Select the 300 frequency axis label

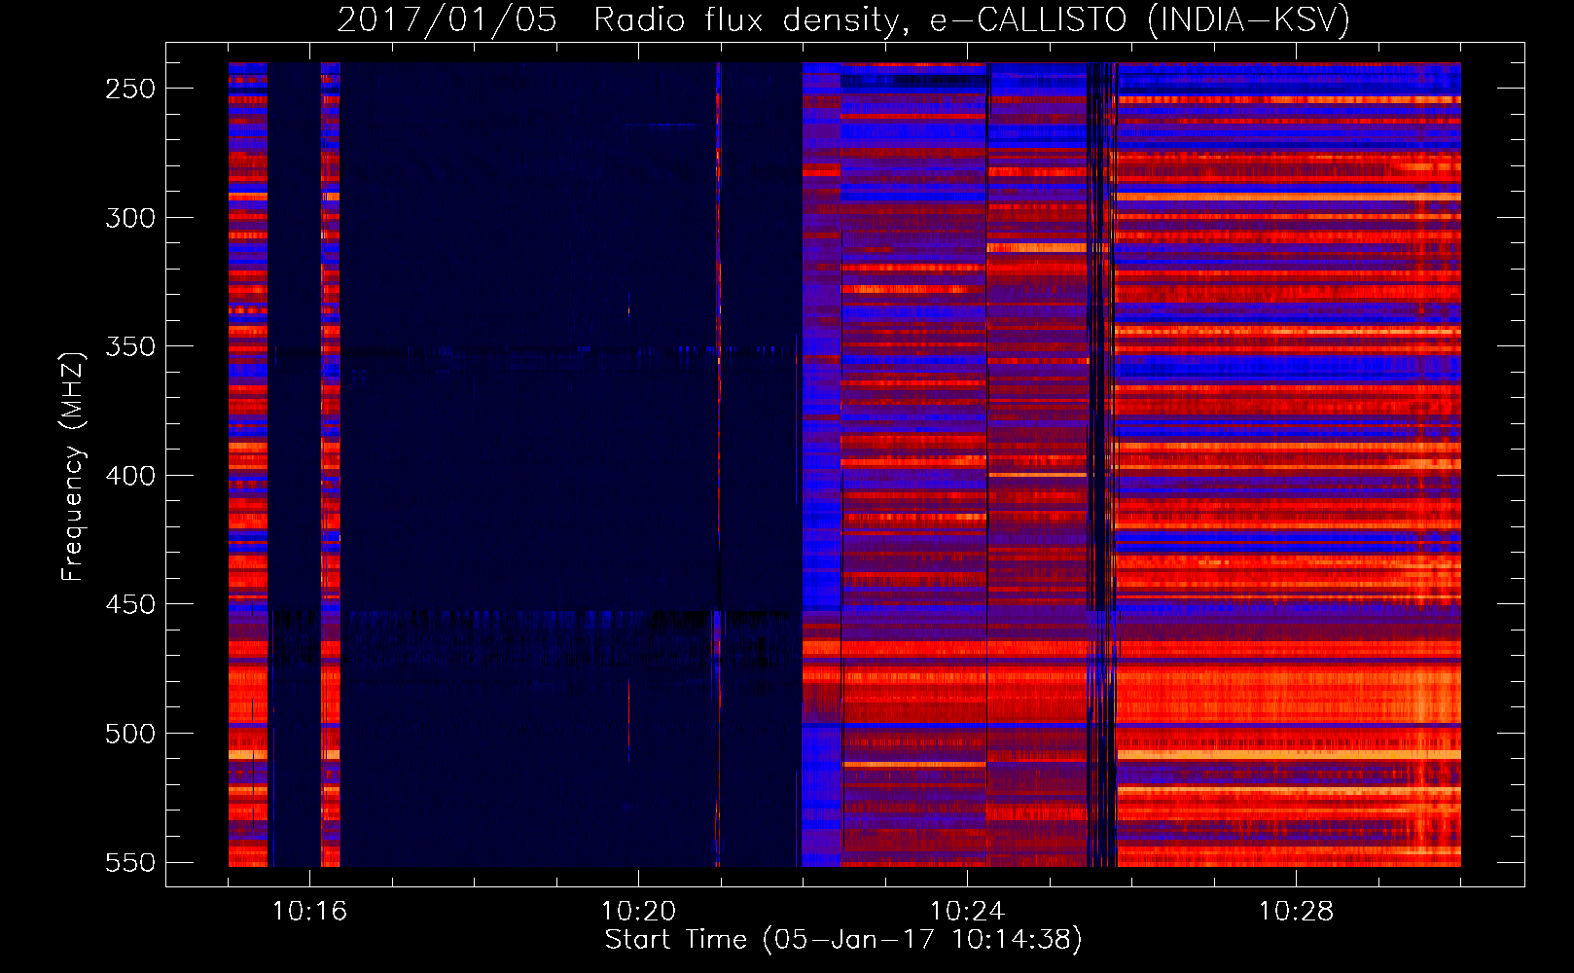tap(130, 218)
